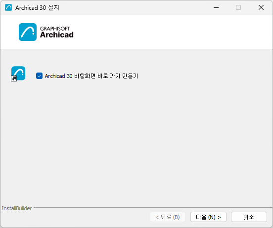Image resolution: width=273 pixels, height=228 pixels.
Task: Click the 'Archicad 30 설치' window title text
Action: (x=37, y=8)
